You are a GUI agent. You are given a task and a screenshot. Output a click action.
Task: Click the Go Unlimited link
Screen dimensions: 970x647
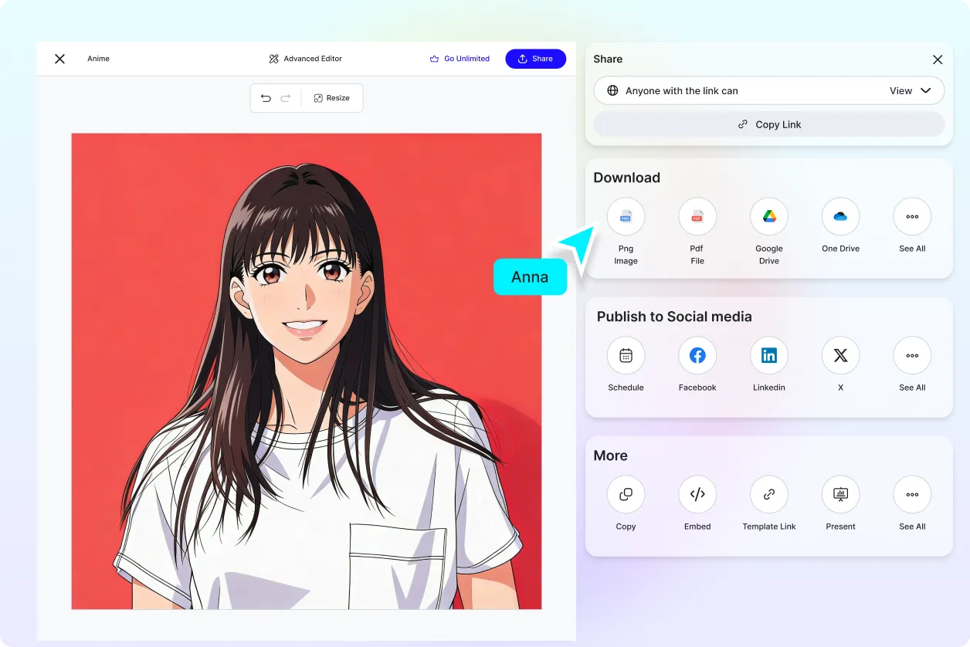pos(460,58)
